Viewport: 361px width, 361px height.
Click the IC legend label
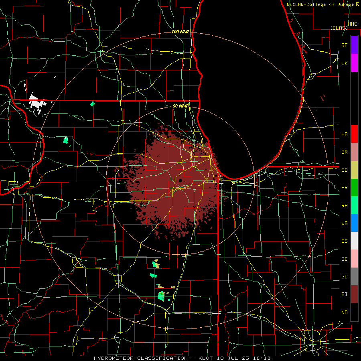click(344, 259)
